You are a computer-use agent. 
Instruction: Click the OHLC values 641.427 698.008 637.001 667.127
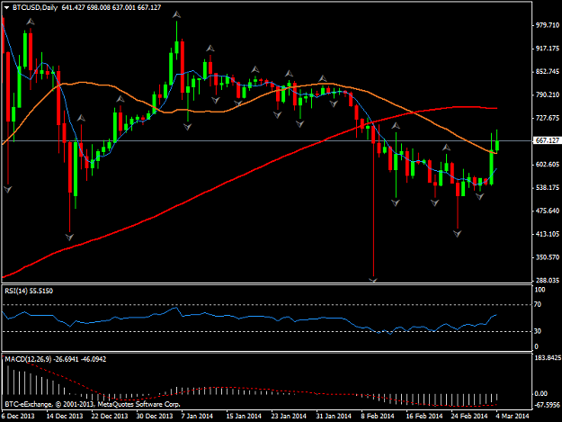(x=112, y=7)
